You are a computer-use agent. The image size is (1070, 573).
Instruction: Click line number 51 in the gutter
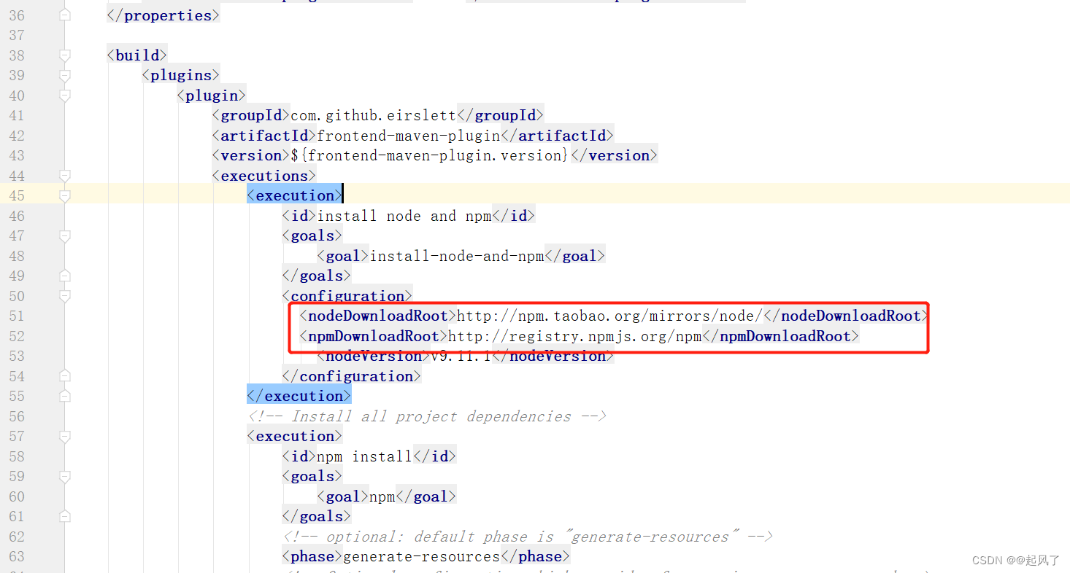click(x=16, y=316)
